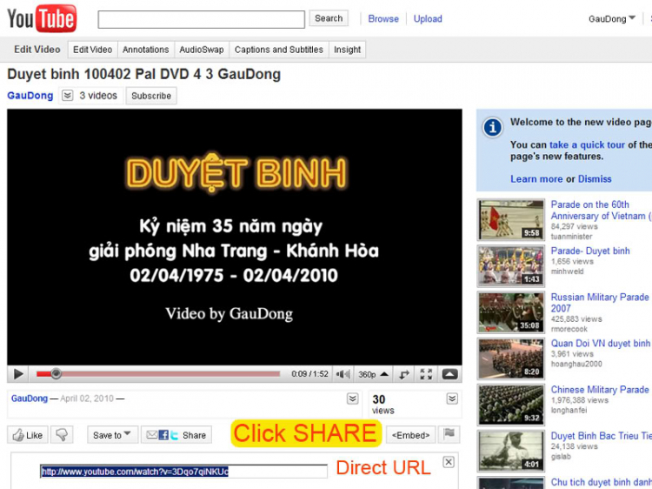Enter fullscreen with fullscreen icon
This screenshot has height=489, width=652.
point(426,374)
